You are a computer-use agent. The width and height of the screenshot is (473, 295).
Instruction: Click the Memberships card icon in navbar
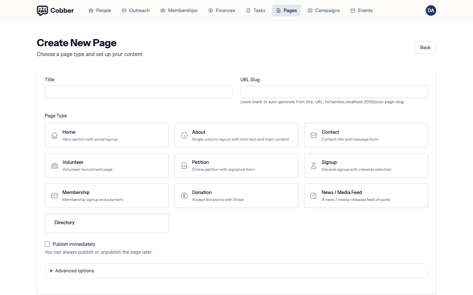(x=163, y=10)
